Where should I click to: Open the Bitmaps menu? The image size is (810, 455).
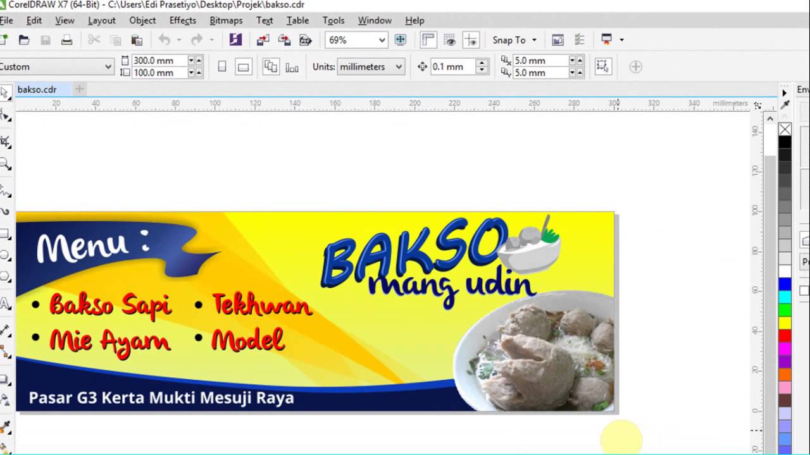[x=226, y=20]
